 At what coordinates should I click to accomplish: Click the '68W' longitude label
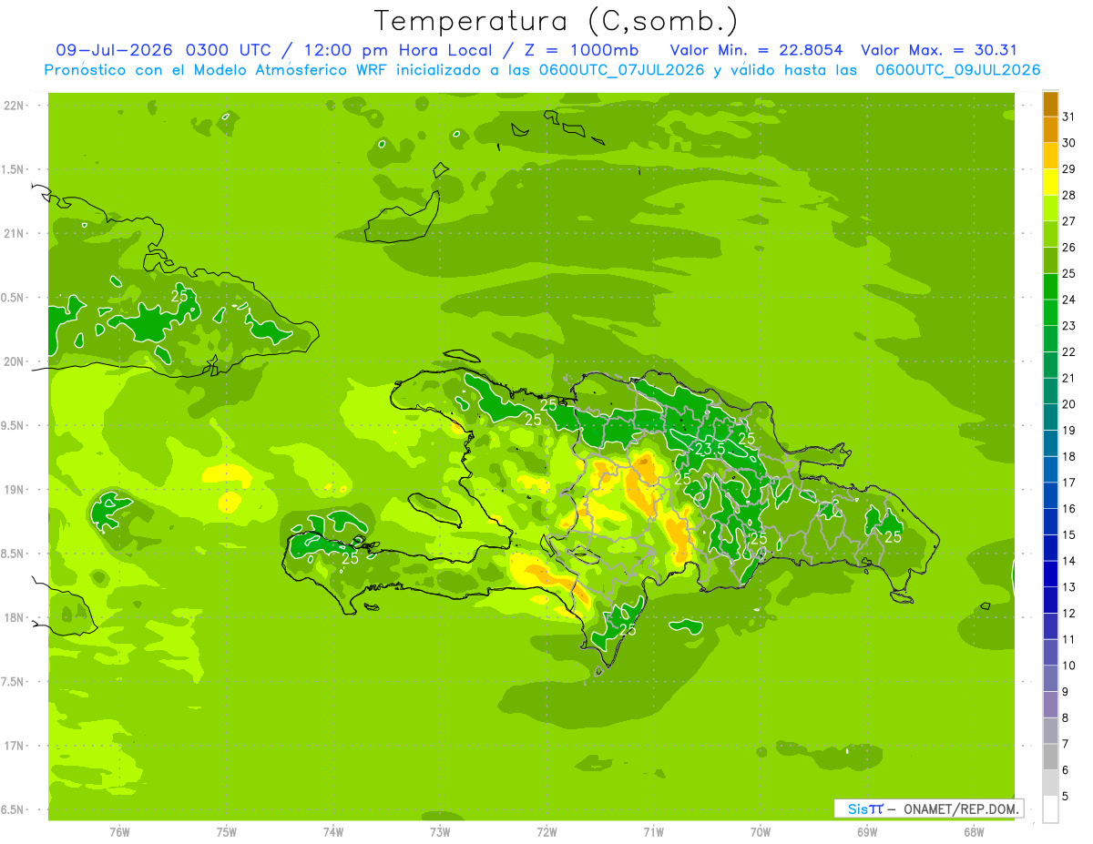(x=974, y=832)
